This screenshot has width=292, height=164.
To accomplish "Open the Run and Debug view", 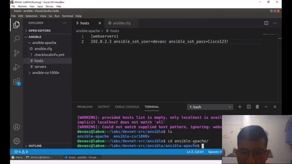I will (16, 67).
